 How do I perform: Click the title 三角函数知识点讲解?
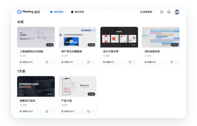(32, 52)
